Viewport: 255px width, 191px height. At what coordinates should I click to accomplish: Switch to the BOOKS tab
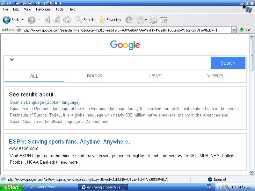(x=94, y=76)
